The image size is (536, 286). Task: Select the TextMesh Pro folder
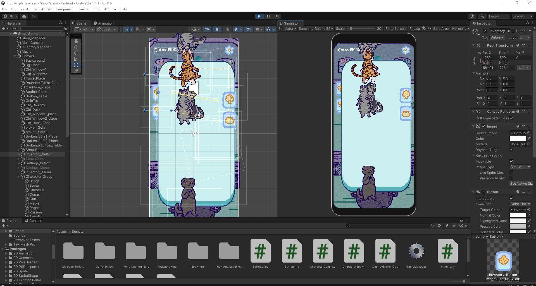click(x=24, y=244)
